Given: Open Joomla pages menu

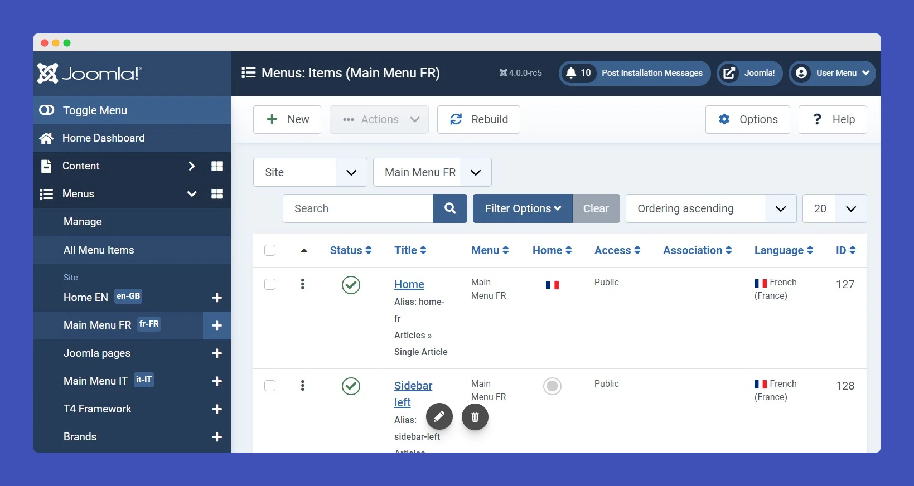Looking at the screenshot, I should [97, 353].
